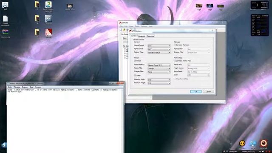The width and height of the screenshot is (272, 153).
Task: Confirm VTF Options with OK button
Action: (x=196, y=92)
